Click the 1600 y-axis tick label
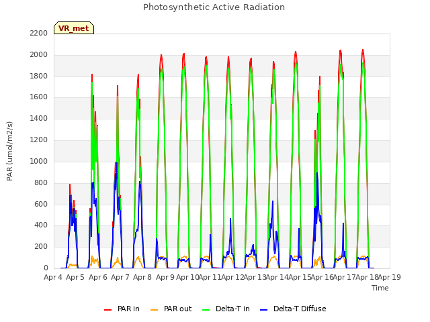 click(39, 97)
